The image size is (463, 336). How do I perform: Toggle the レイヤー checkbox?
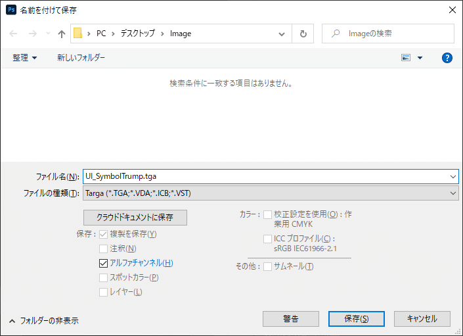click(103, 292)
